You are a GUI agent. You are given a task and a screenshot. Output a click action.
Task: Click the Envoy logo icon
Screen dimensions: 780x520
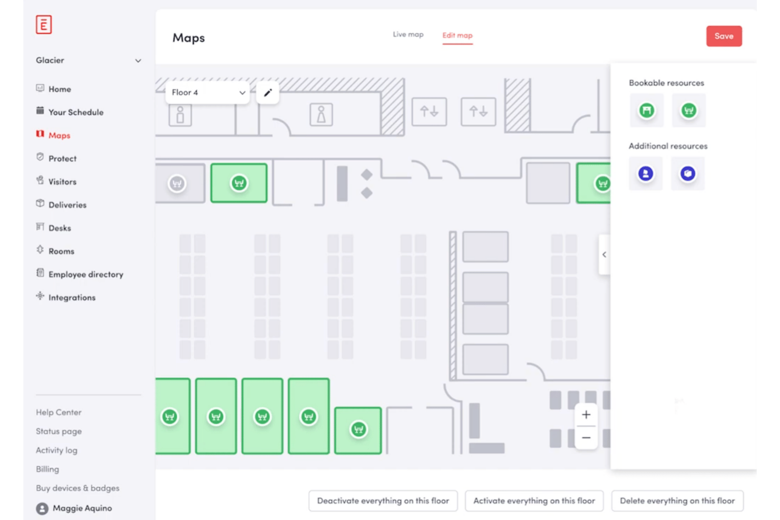[x=44, y=24]
